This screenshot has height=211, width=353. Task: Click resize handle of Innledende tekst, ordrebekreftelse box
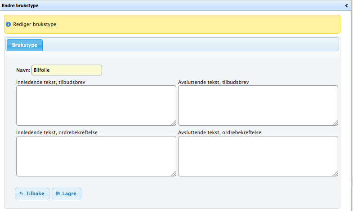173,174
